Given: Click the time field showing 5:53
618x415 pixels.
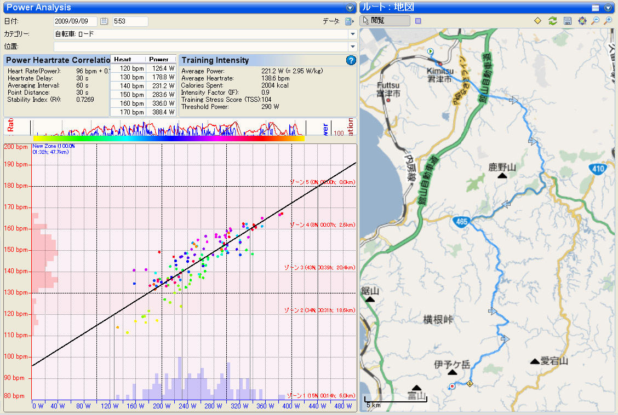Looking at the screenshot, I should (130, 21).
